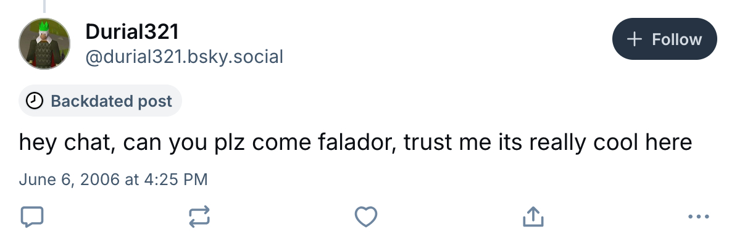The image size is (737, 248).
Task: Show info for Backdated post badge
Action: 101,101
